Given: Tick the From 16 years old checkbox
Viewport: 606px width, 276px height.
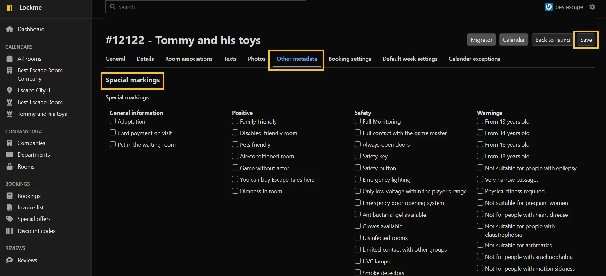Looking at the screenshot, I should (x=480, y=144).
